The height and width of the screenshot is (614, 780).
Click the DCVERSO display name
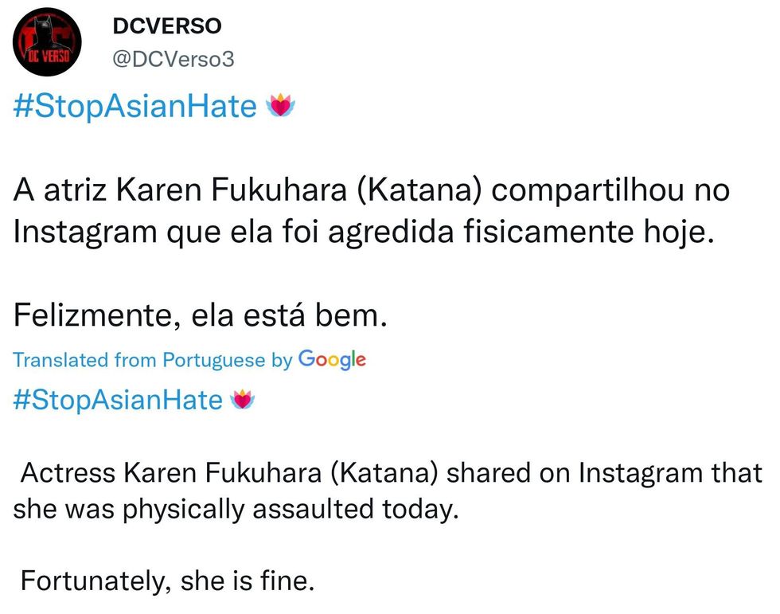[167, 26]
